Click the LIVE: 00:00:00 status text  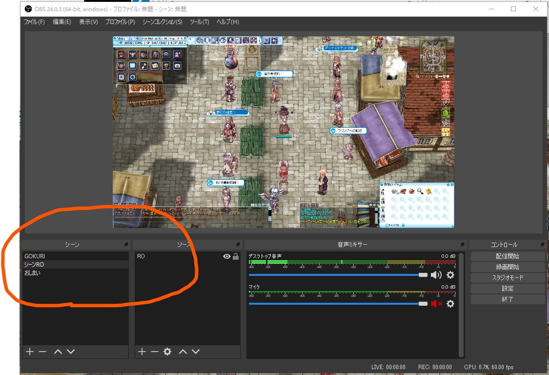388,367
